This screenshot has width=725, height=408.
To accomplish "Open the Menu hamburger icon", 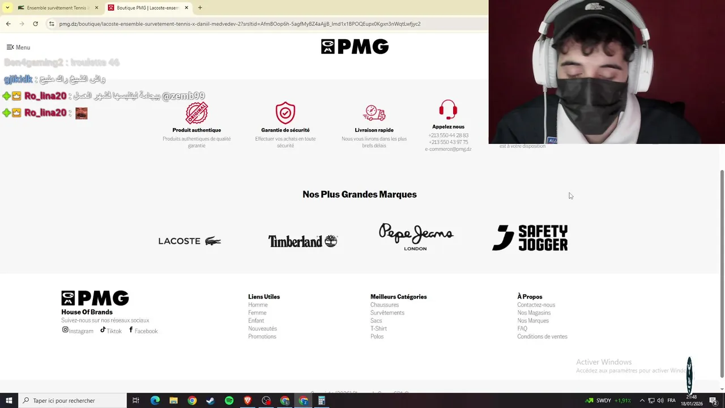I will [x=10, y=48].
